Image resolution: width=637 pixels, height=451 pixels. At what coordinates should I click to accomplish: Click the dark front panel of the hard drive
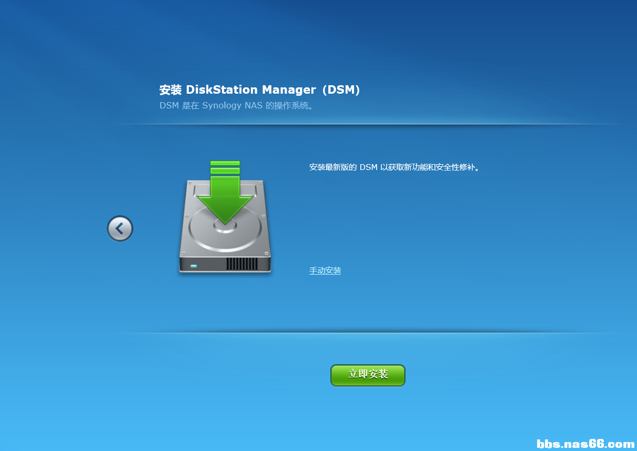point(225,264)
